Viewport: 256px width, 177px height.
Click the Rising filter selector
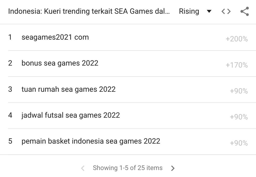coord(189,11)
